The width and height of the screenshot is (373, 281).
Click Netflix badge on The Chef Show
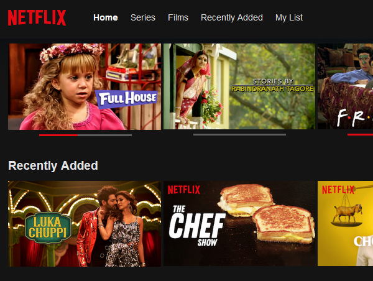[x=184, y=190]
